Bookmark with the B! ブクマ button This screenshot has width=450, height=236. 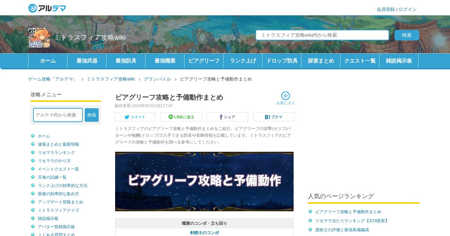274,117
